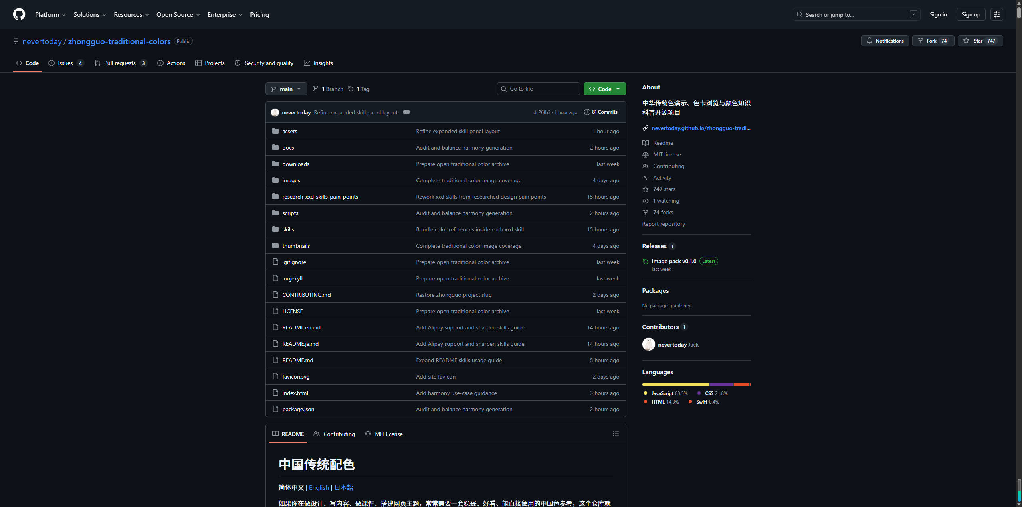The height and width of the screenshot is (507, 1022).
Task: Click link icon beside project website URL
Action: (x=645, y=128)
